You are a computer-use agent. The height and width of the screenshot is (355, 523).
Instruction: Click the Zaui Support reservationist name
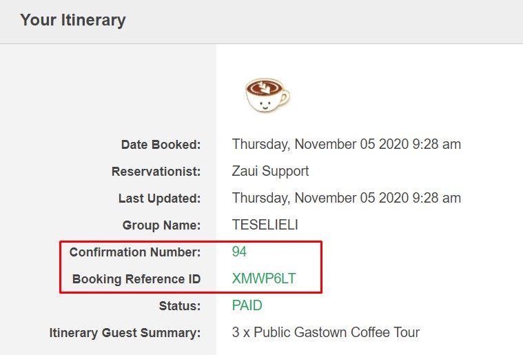click(270, 171)
